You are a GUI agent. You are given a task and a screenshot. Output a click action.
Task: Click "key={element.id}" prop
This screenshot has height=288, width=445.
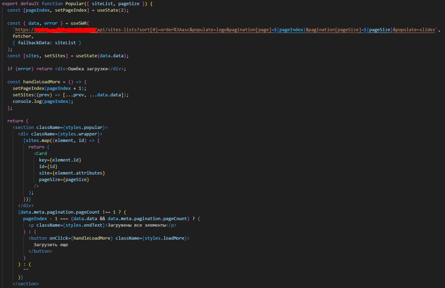60,160
